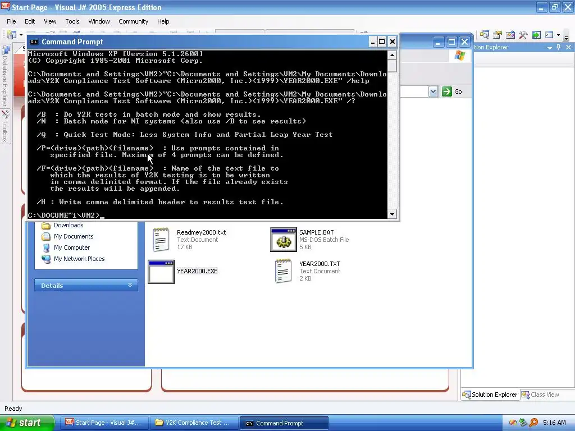
Task: Click the Readmey2000.txt file name
Action: tap(202, 232)
